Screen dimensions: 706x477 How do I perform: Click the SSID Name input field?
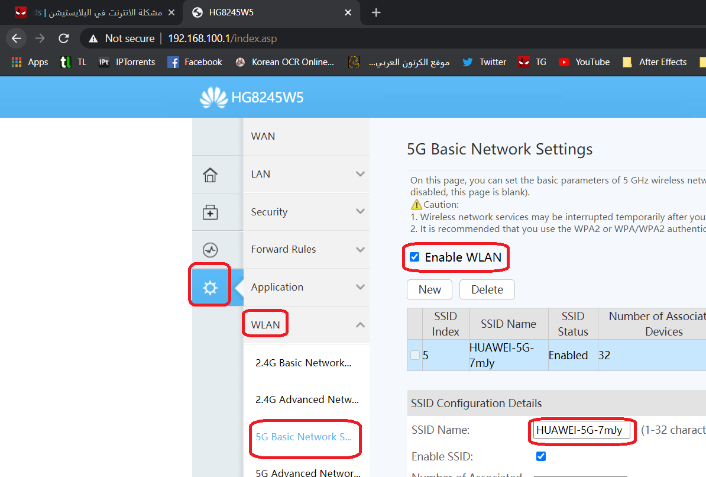click(x=581, y=430)
